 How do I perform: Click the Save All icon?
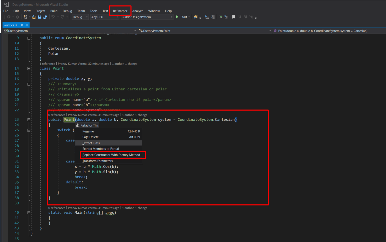45,17
